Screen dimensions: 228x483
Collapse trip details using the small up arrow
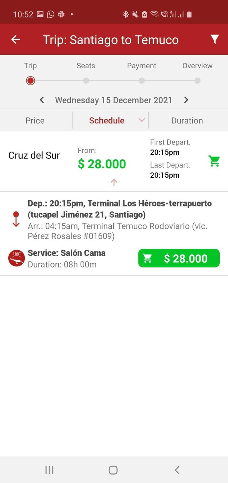pyautogui.click(x=114, y=182)
